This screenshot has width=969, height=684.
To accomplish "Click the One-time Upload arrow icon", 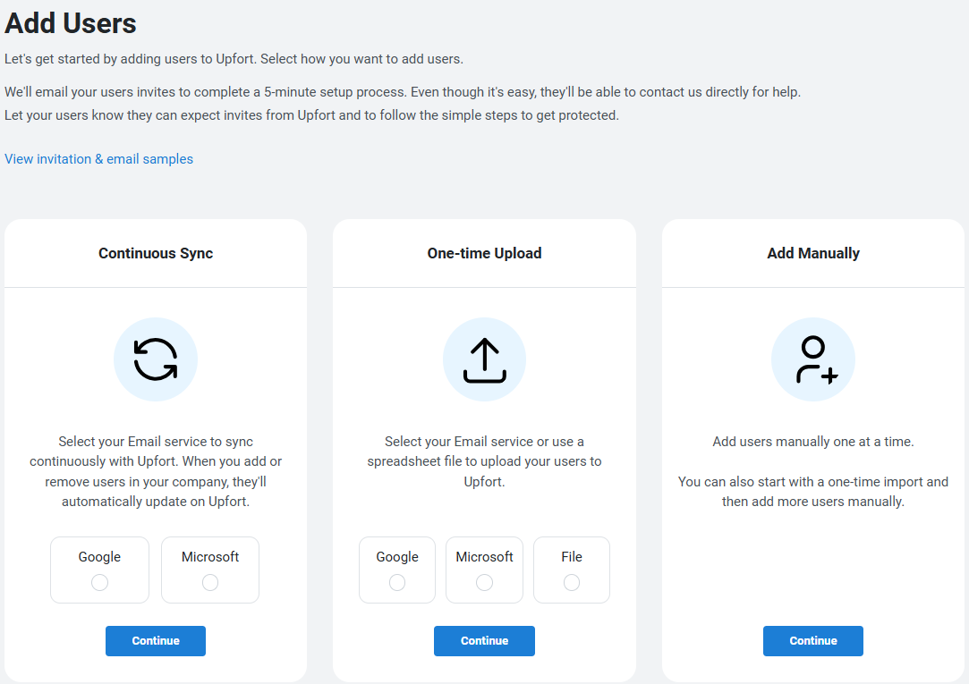I will [485, 360].
